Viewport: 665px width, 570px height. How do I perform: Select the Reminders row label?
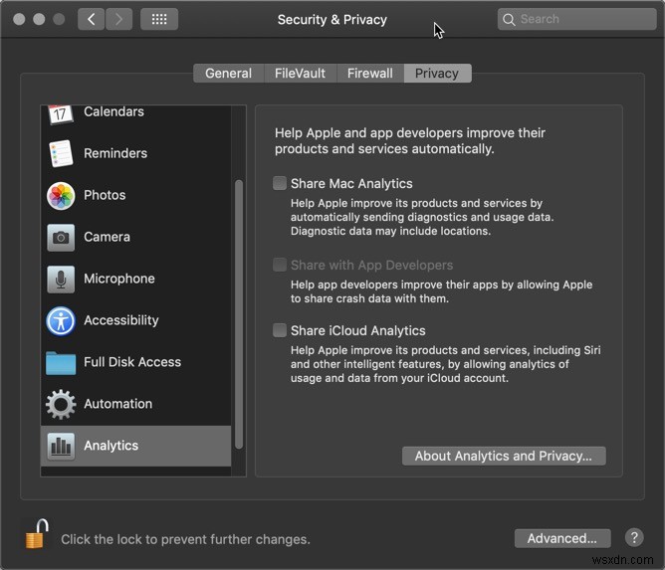[x=115, y=153]
